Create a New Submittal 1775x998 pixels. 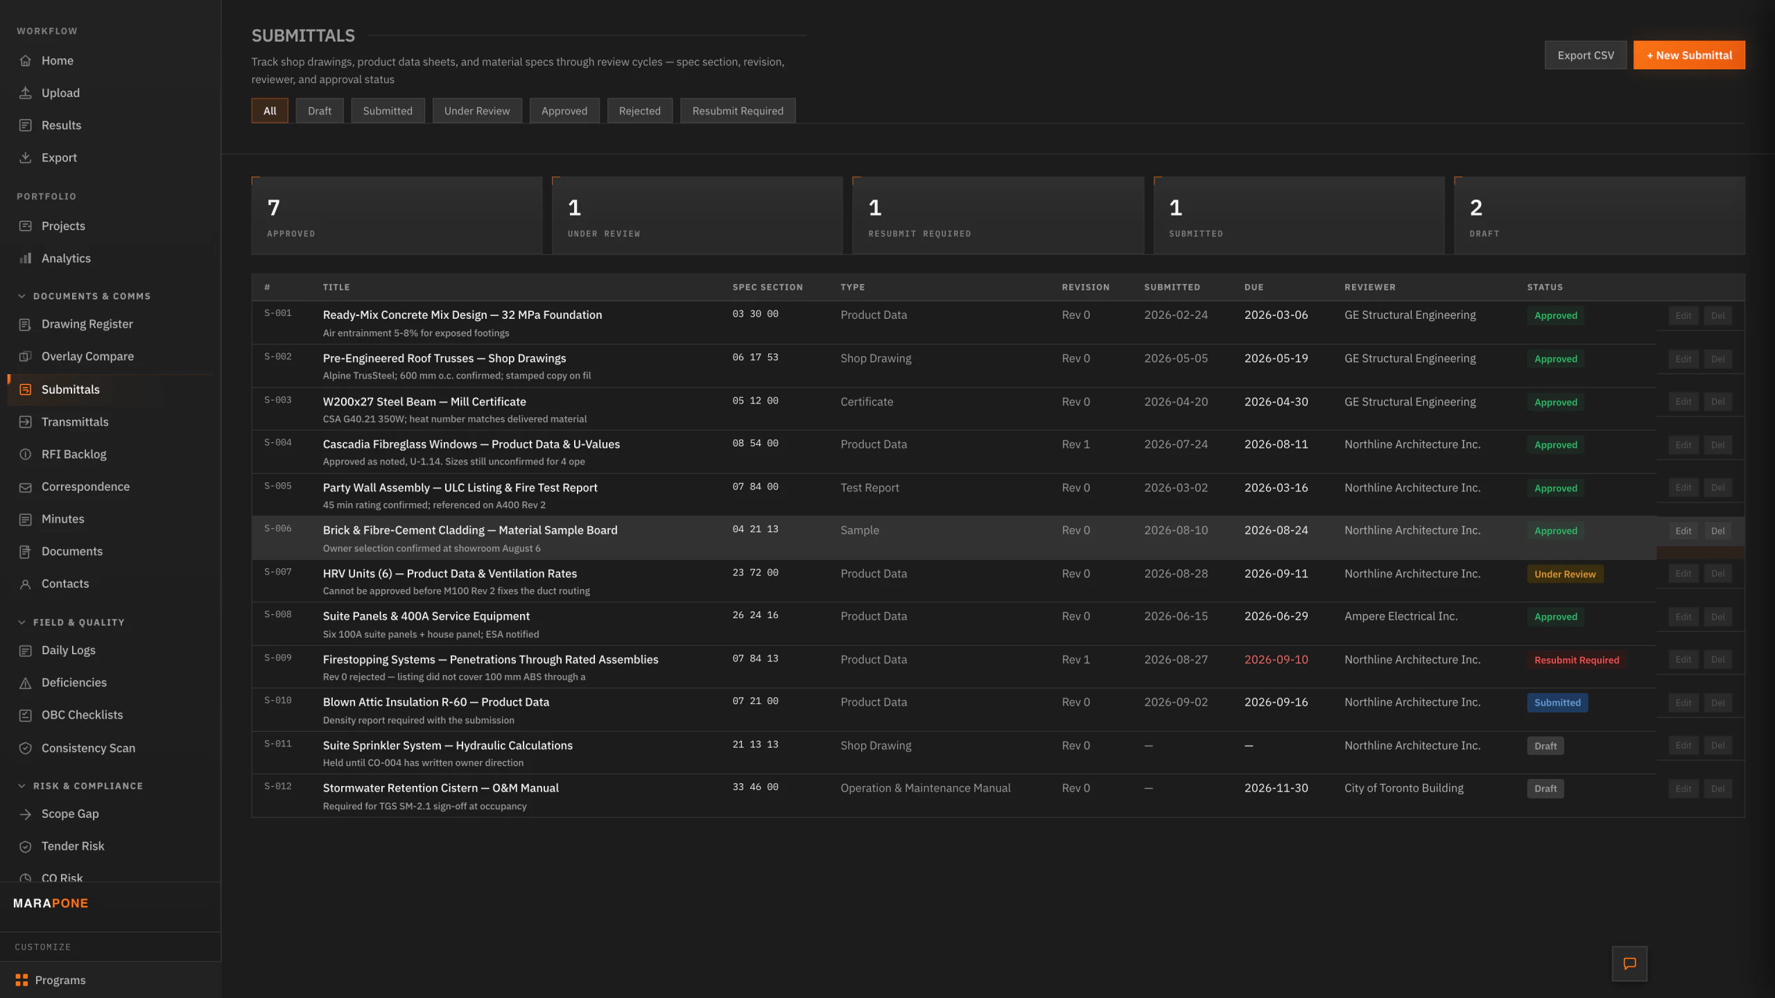pyautogui.click(x=1689, y=55)
